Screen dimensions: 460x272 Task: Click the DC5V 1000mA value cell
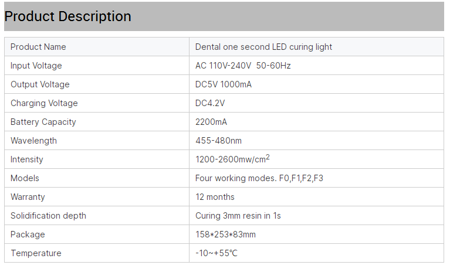pos(224,84)
